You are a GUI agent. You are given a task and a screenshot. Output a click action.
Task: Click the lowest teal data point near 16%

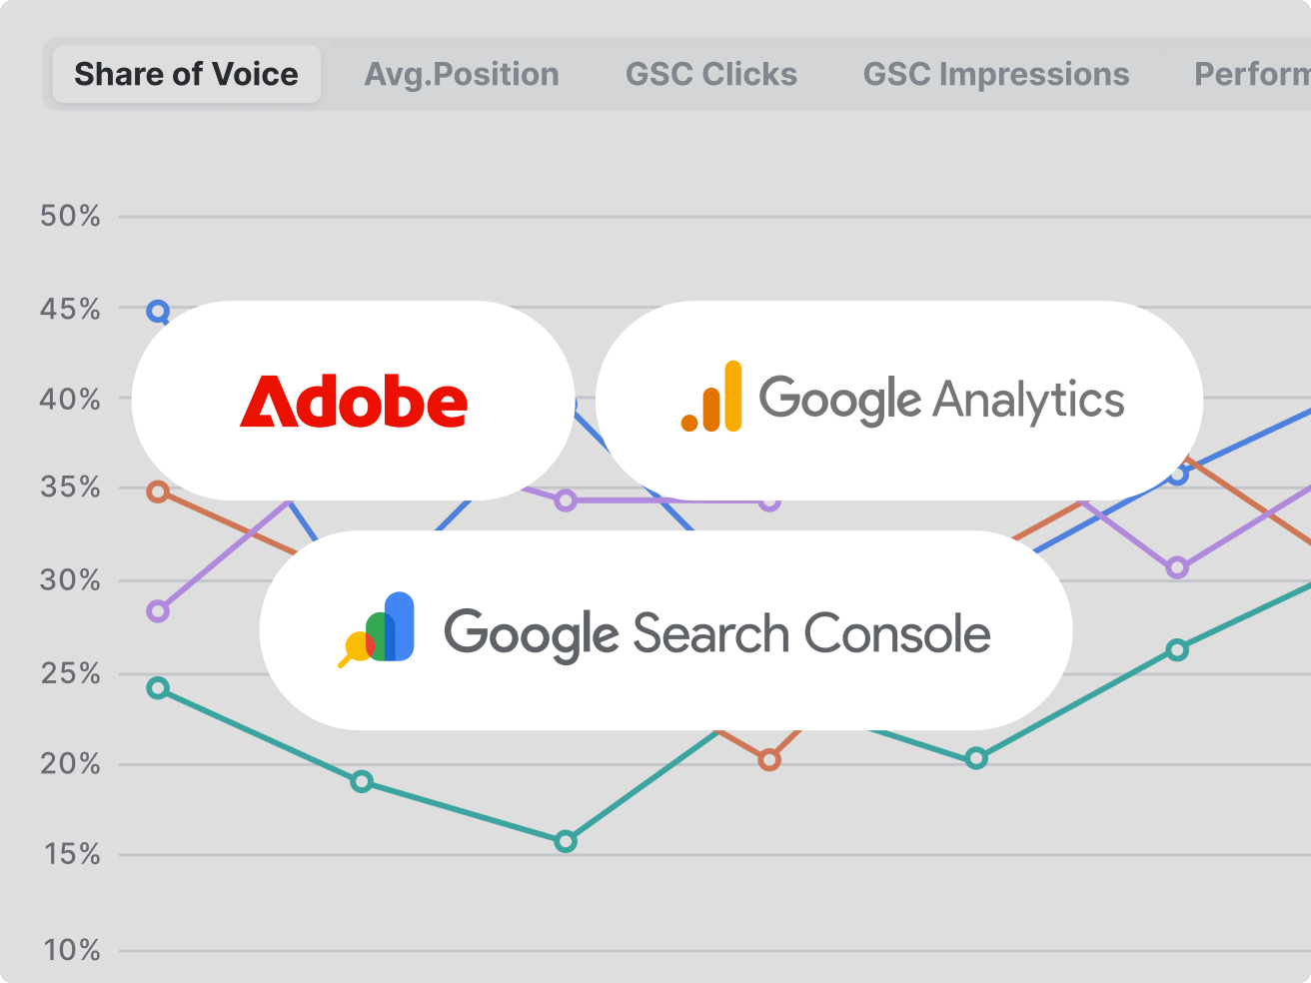(566, 841)
